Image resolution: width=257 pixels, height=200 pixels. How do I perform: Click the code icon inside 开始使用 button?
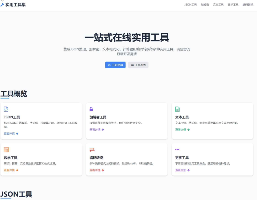pyautogui.click(x=109, y=65)
